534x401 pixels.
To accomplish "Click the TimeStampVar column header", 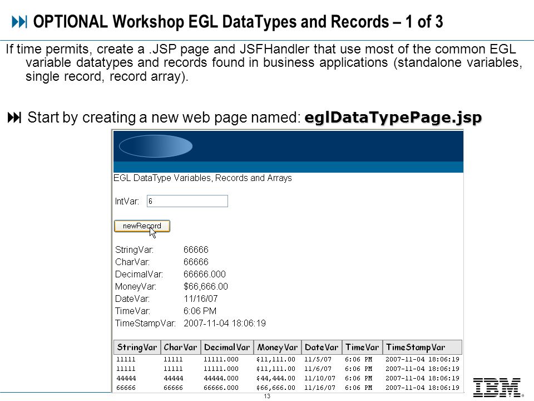I will tap(422, 348).
